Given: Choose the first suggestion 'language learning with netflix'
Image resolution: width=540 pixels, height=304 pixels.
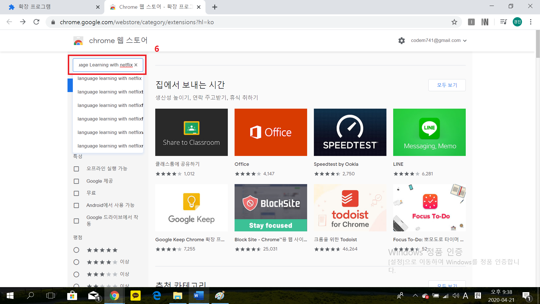Looking at the screenshot, I should coord(109,78).
